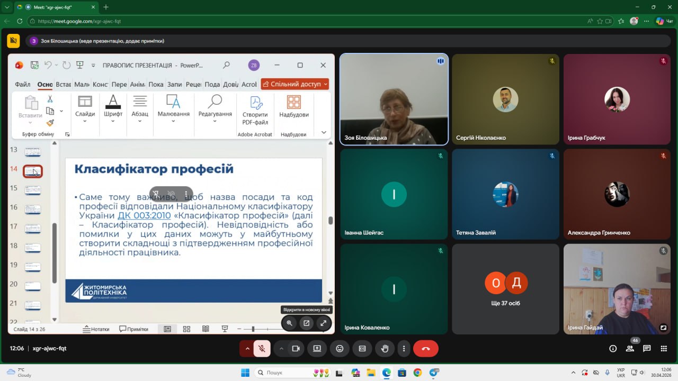Raise your hand in the meeting

[385, 349]
